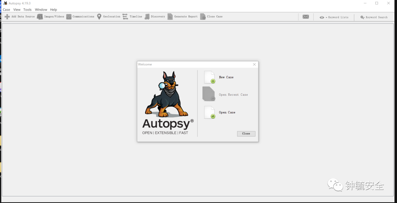This screenshot has height=203, width=397.
Task: Click the Open Recent Case label
Action: click(x=233, y=95)
